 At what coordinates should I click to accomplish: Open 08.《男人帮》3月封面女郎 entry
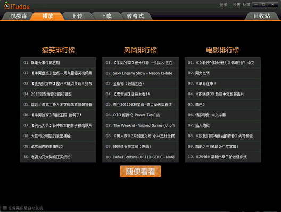pos(140,136)
